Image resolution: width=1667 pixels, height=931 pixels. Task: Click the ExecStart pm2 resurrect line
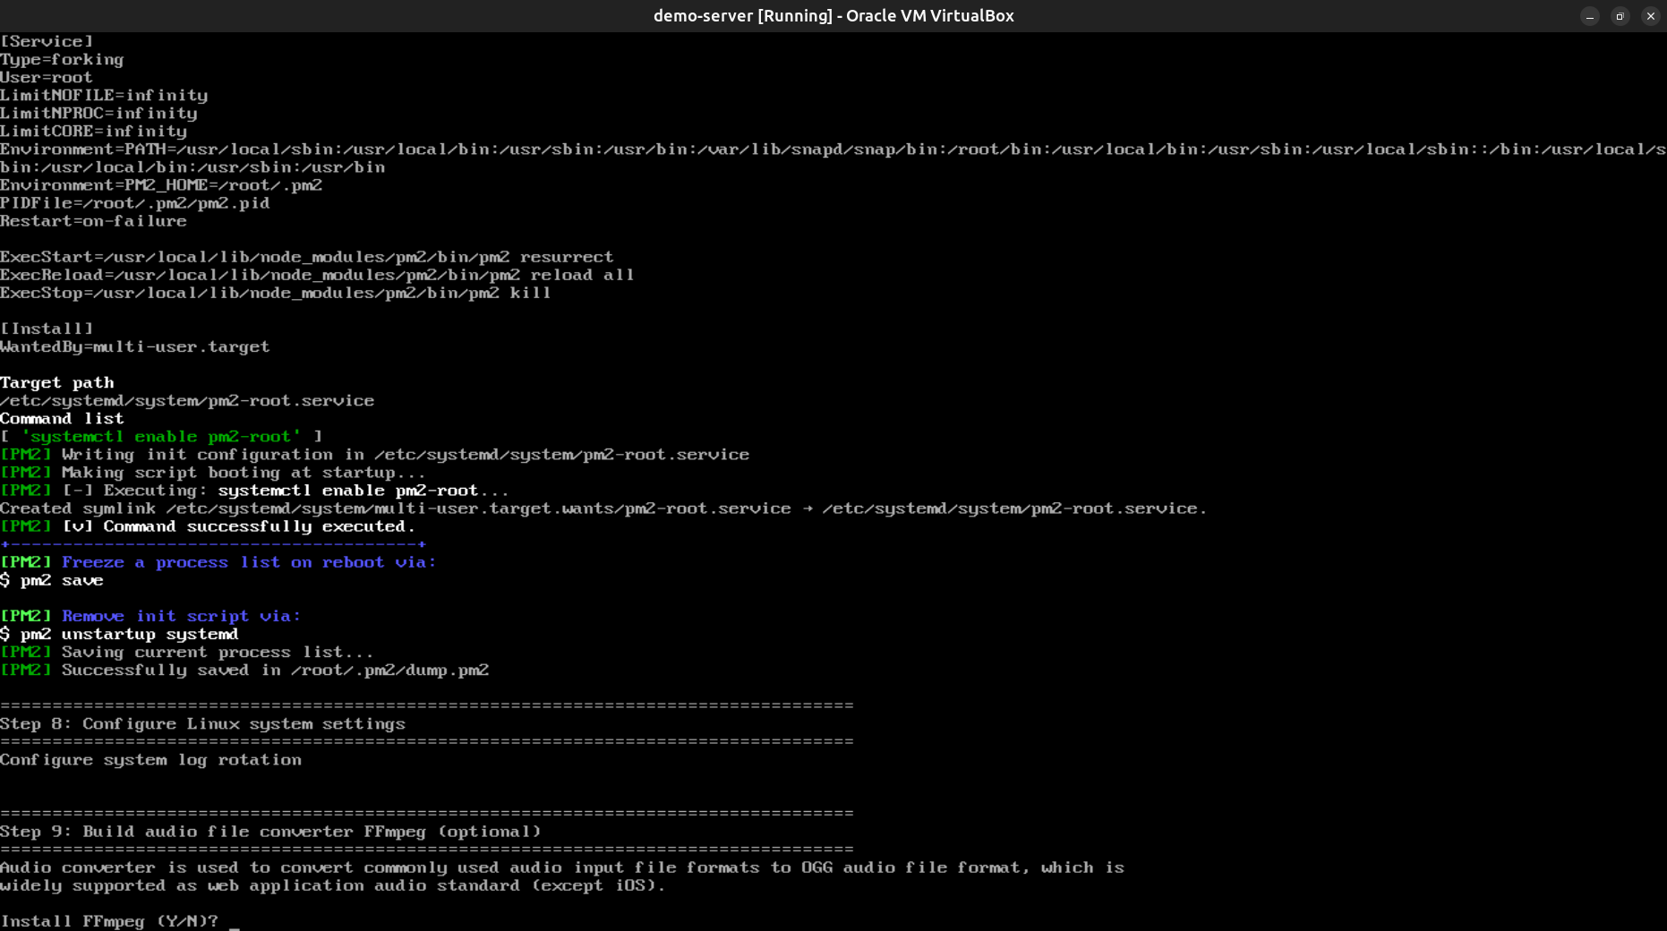pyautogui.click(x=306, y=257)
